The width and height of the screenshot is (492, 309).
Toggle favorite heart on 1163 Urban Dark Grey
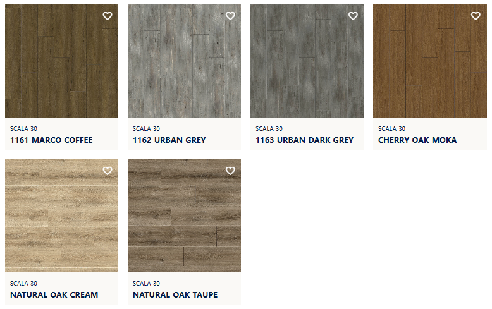pyautogui.click(x=353, y=16)
